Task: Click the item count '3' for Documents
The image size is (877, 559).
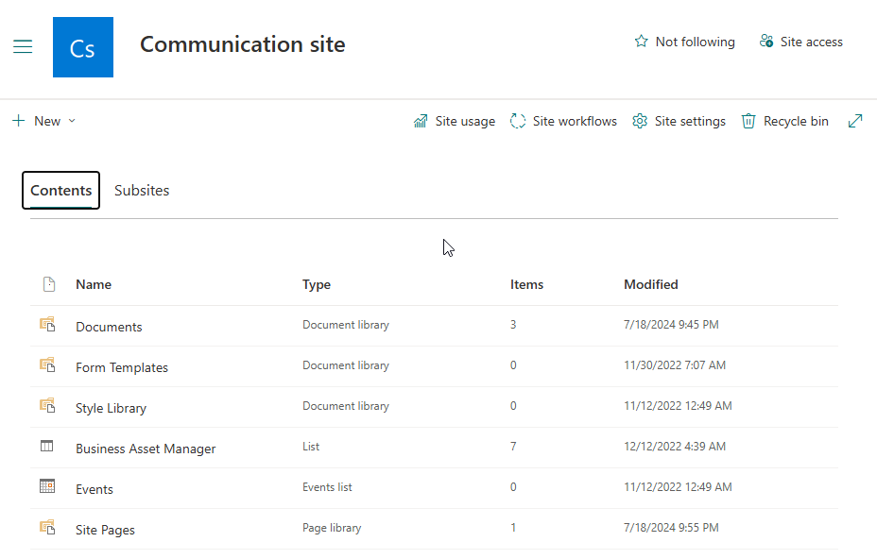Action: click(x=513, y=325)
